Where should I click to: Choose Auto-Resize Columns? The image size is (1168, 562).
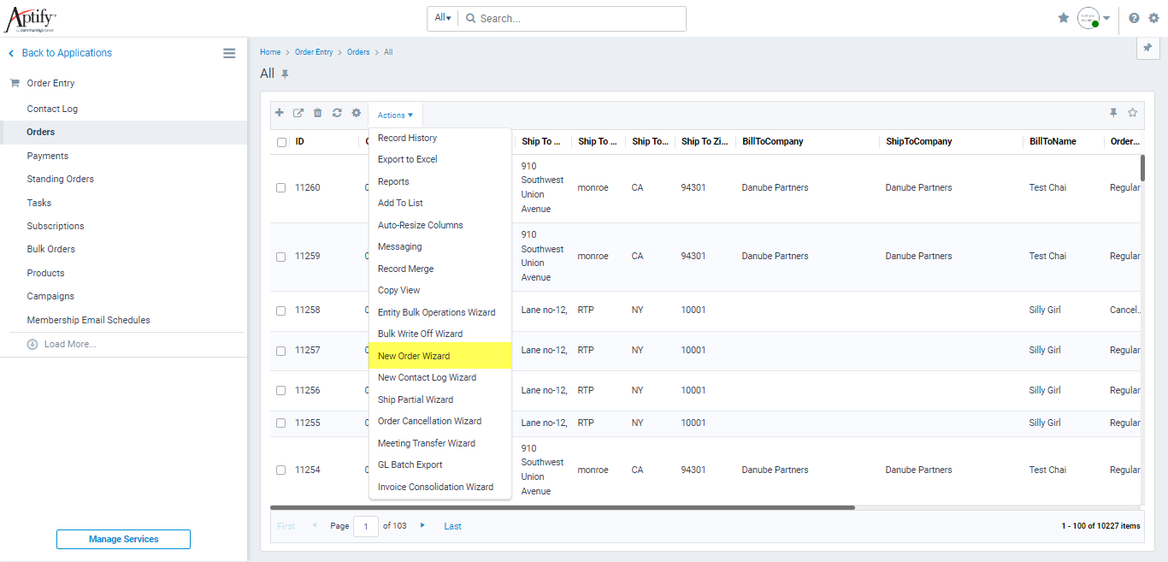coord(421,225)
